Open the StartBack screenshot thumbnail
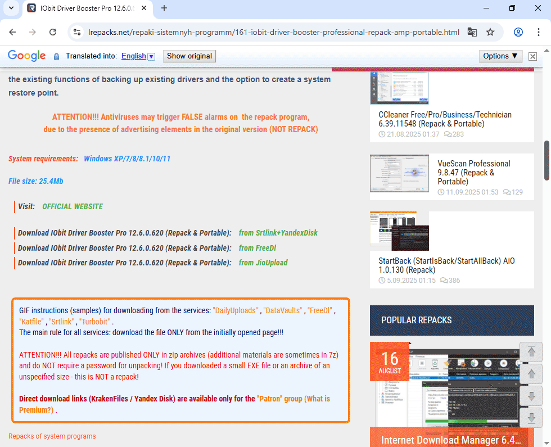The image size is (551, 447). coord(400,231)
